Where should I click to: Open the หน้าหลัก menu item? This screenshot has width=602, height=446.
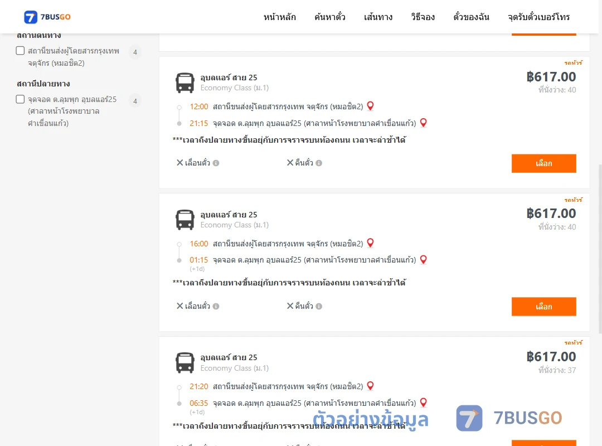click(279, 17)
